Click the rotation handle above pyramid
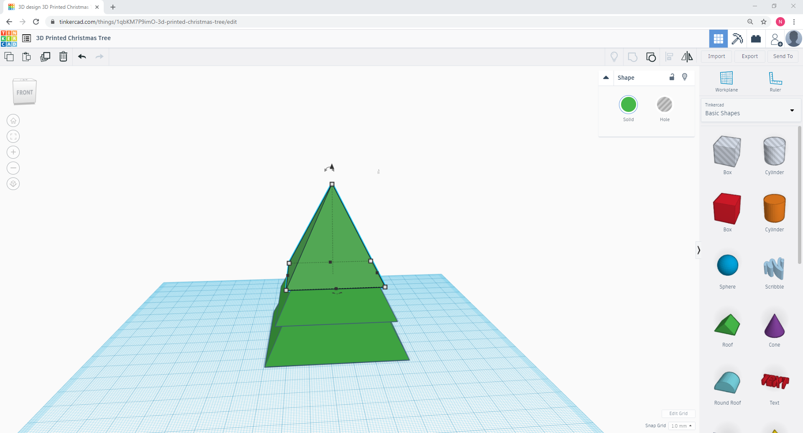The height and width of the screenshot is (433, 803). pos(330,168)
